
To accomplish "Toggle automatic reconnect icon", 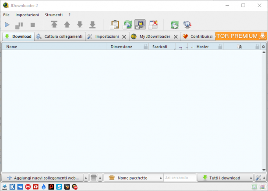I will click(127, 25).
